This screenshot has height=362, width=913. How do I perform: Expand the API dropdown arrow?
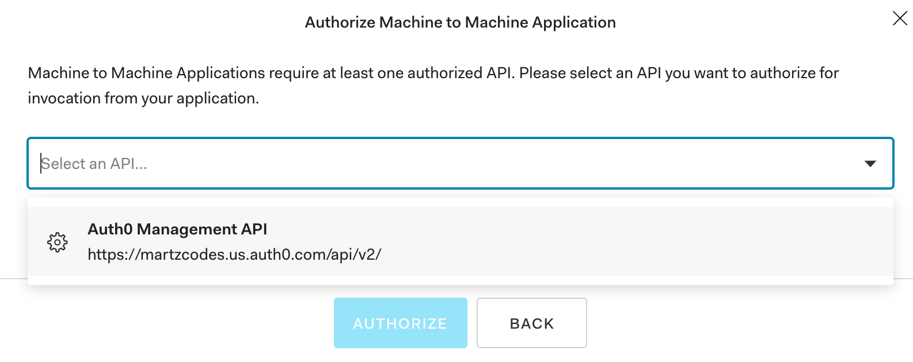(x=870, y=164)
